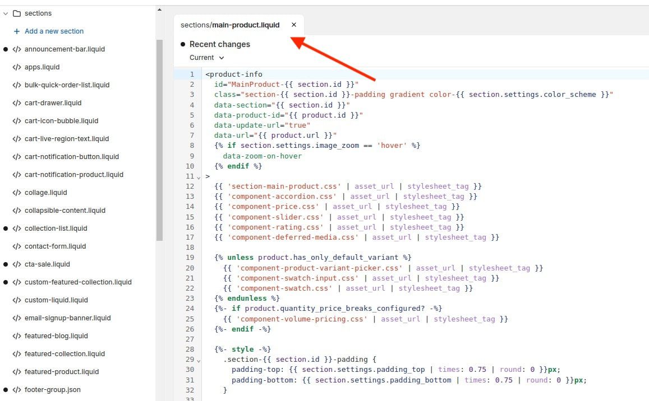This screenshot has width=649, height=401.
Task: Close the main-product.liquid tab
Action: coord(294,25)
